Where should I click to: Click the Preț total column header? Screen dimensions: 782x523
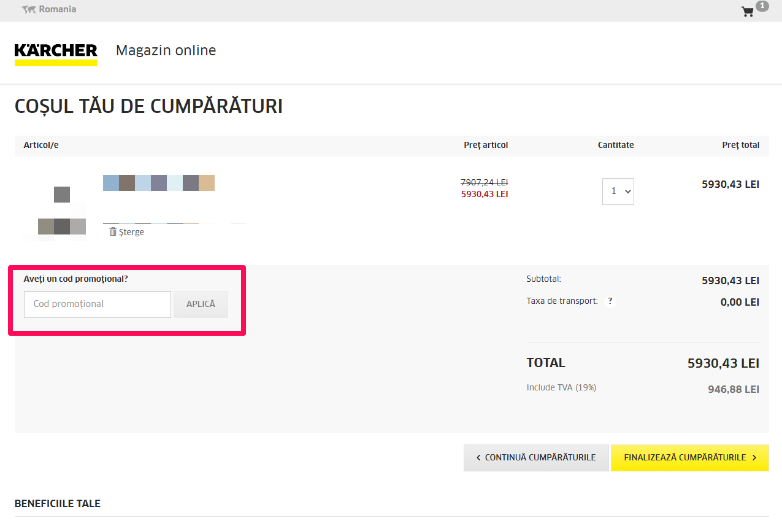(740, 145)
